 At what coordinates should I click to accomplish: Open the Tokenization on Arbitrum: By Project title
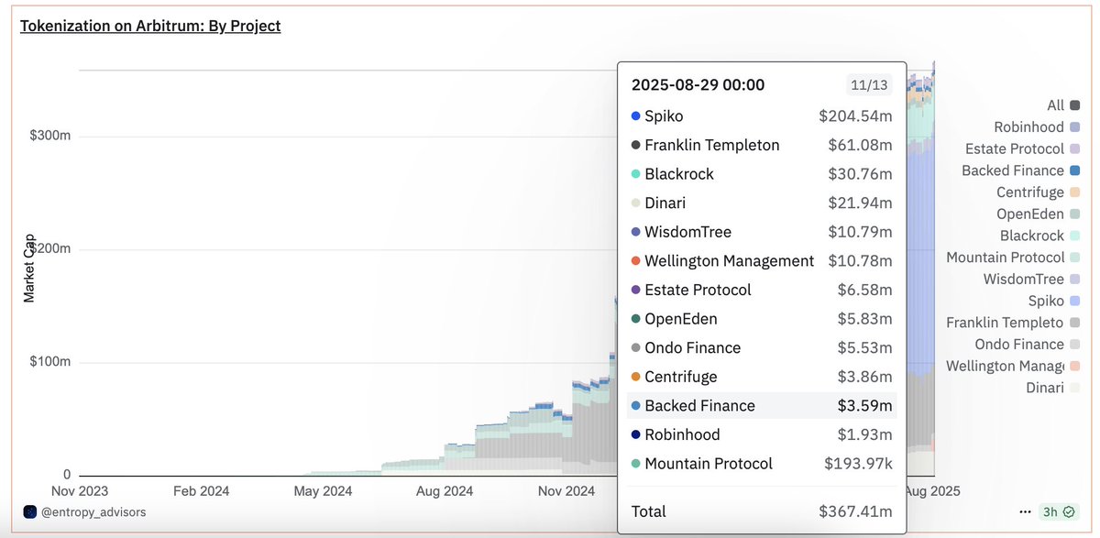click(150, 26)
